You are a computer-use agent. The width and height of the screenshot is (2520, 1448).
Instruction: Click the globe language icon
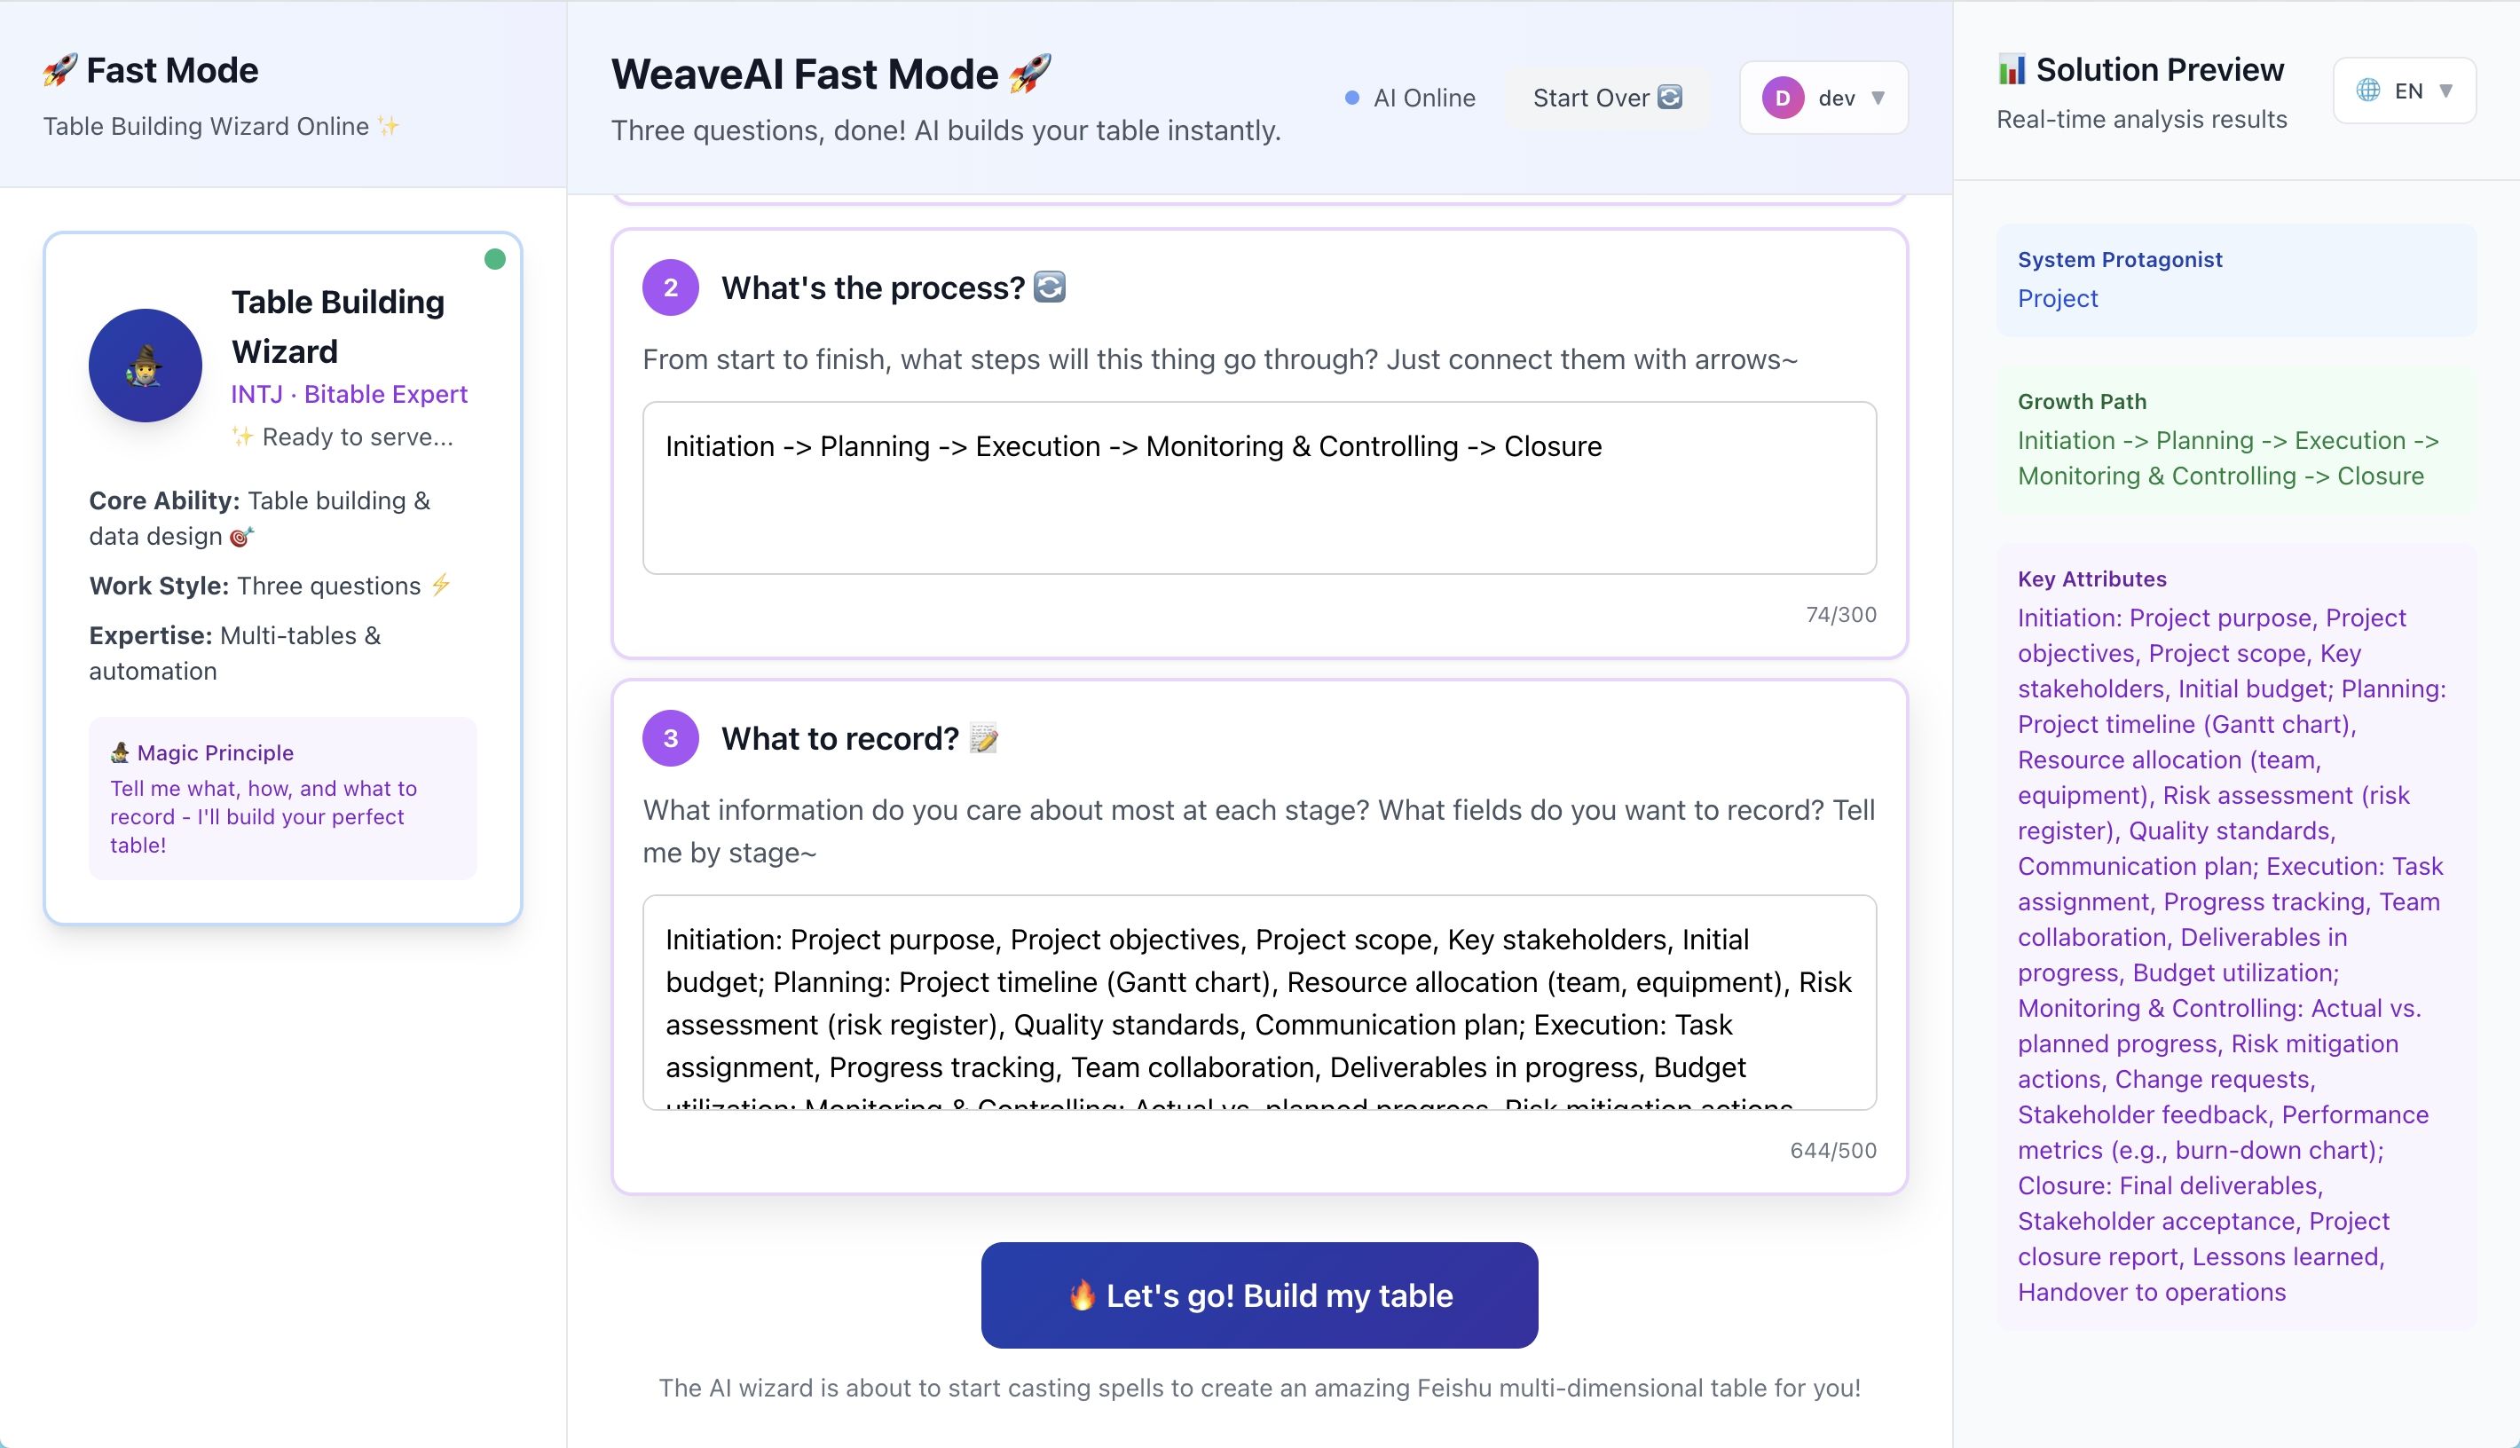tap(2368, 90)
